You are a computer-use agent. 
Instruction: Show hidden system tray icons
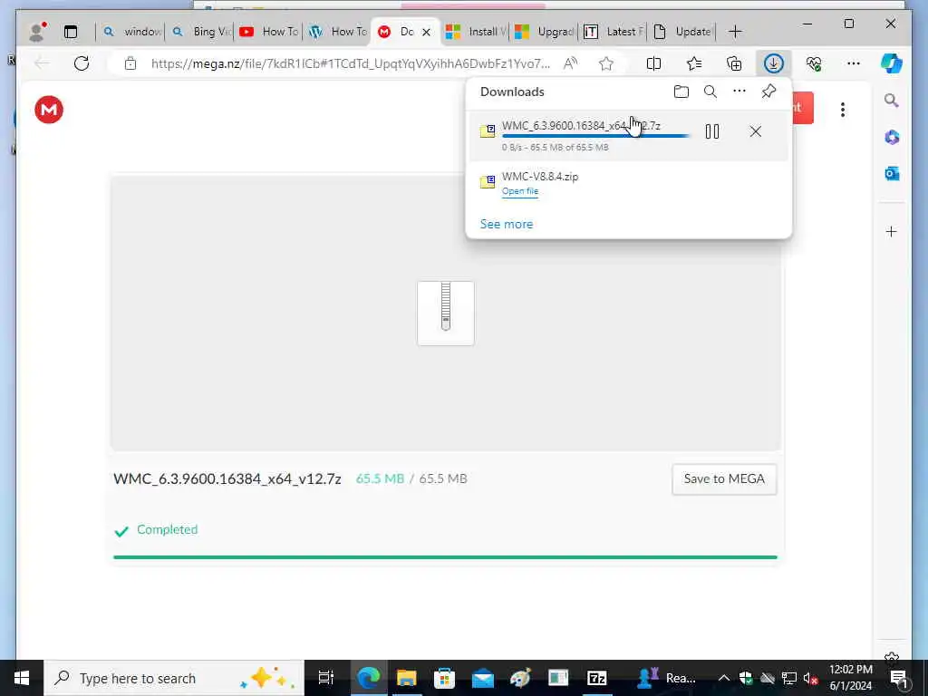pyautogui.click(x=724, y=678)
